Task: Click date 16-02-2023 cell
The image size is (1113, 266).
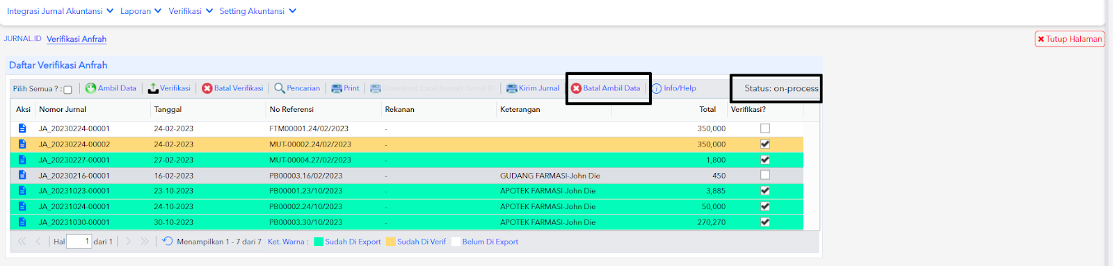Action: click(174, 176)
